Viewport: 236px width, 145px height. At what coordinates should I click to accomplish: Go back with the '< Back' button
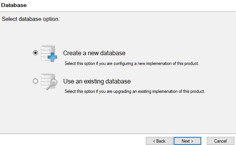(x=159, y=141)
